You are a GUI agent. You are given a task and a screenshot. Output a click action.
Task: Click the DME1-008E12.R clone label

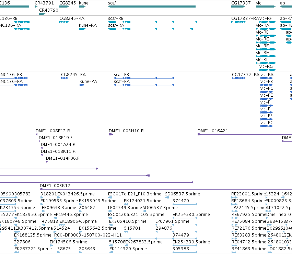pyautogui.click(x=53, y=131)
